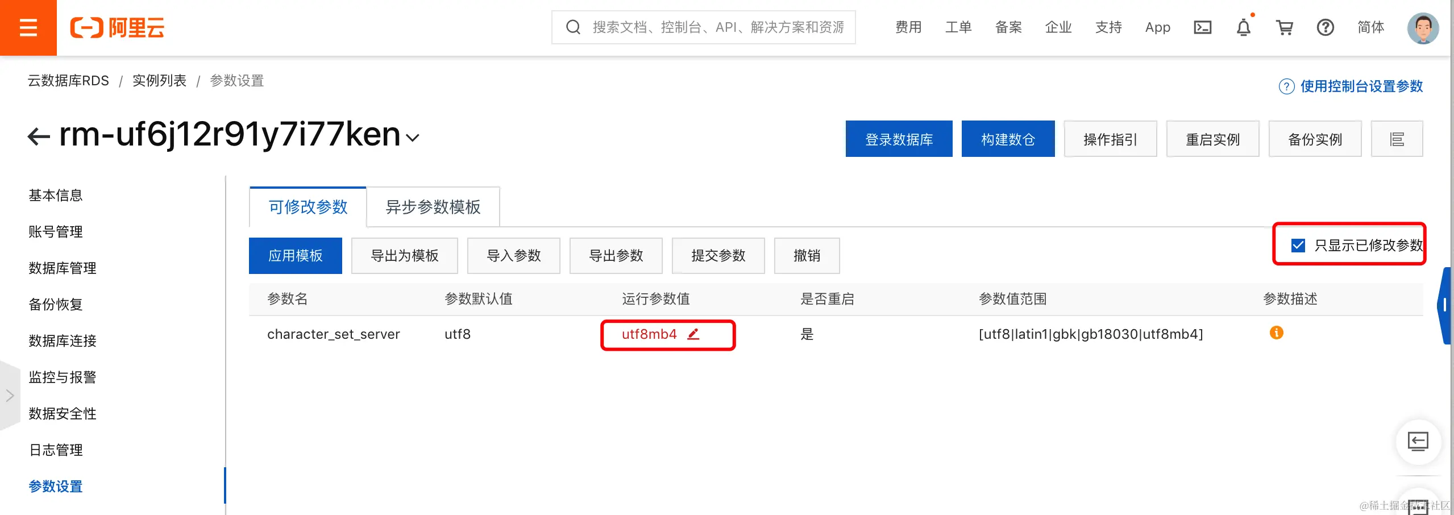Click the 运行参数值 column header
Screen dimensions: 1454x515
pos(656,299)
